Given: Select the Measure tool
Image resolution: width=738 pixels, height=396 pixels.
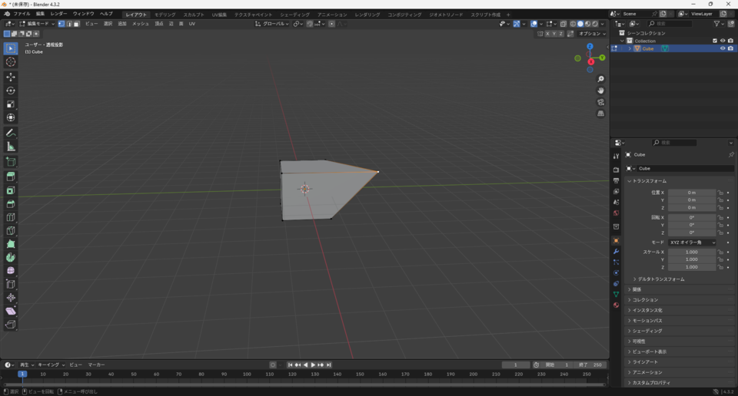Looking at the screenshot, I should 11,147.
